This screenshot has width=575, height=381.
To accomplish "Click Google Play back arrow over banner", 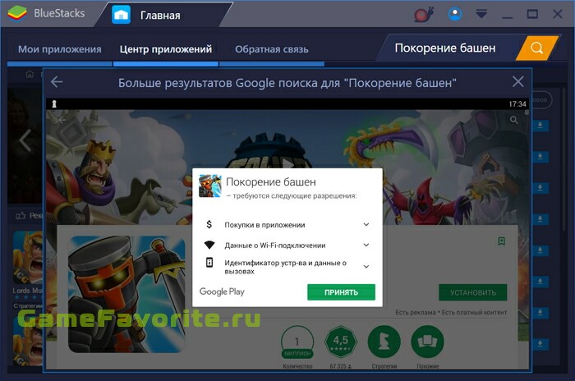I will [x=62, y=120].
